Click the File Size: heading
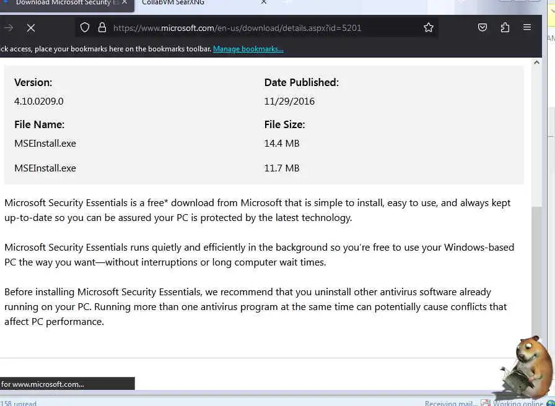The width and height of the screenshot is (555, 406). [x=284, y=124]
